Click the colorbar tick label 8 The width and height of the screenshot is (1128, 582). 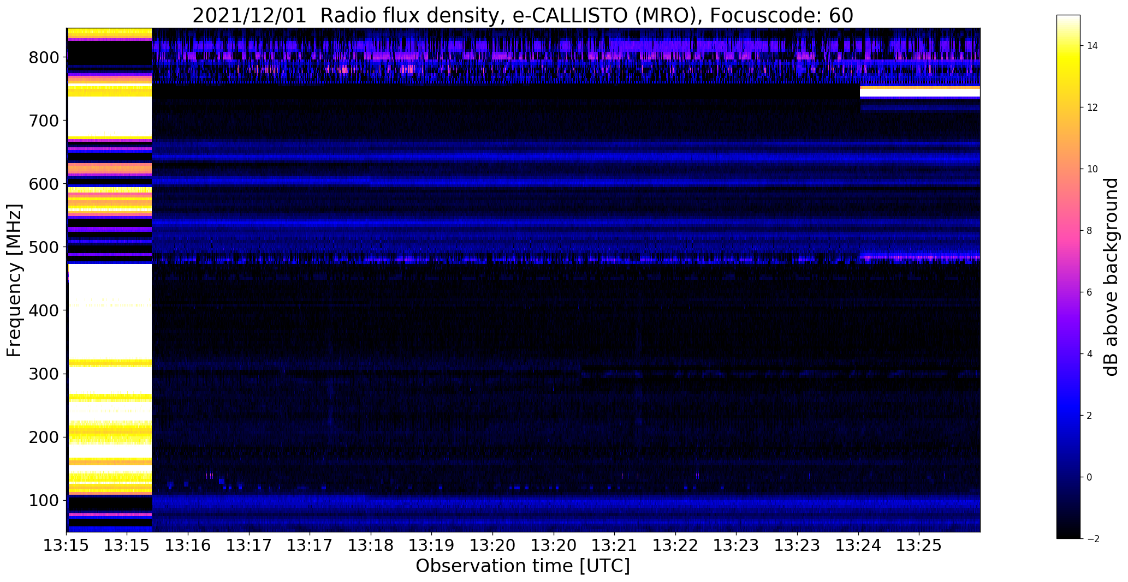pos(1089,231)
